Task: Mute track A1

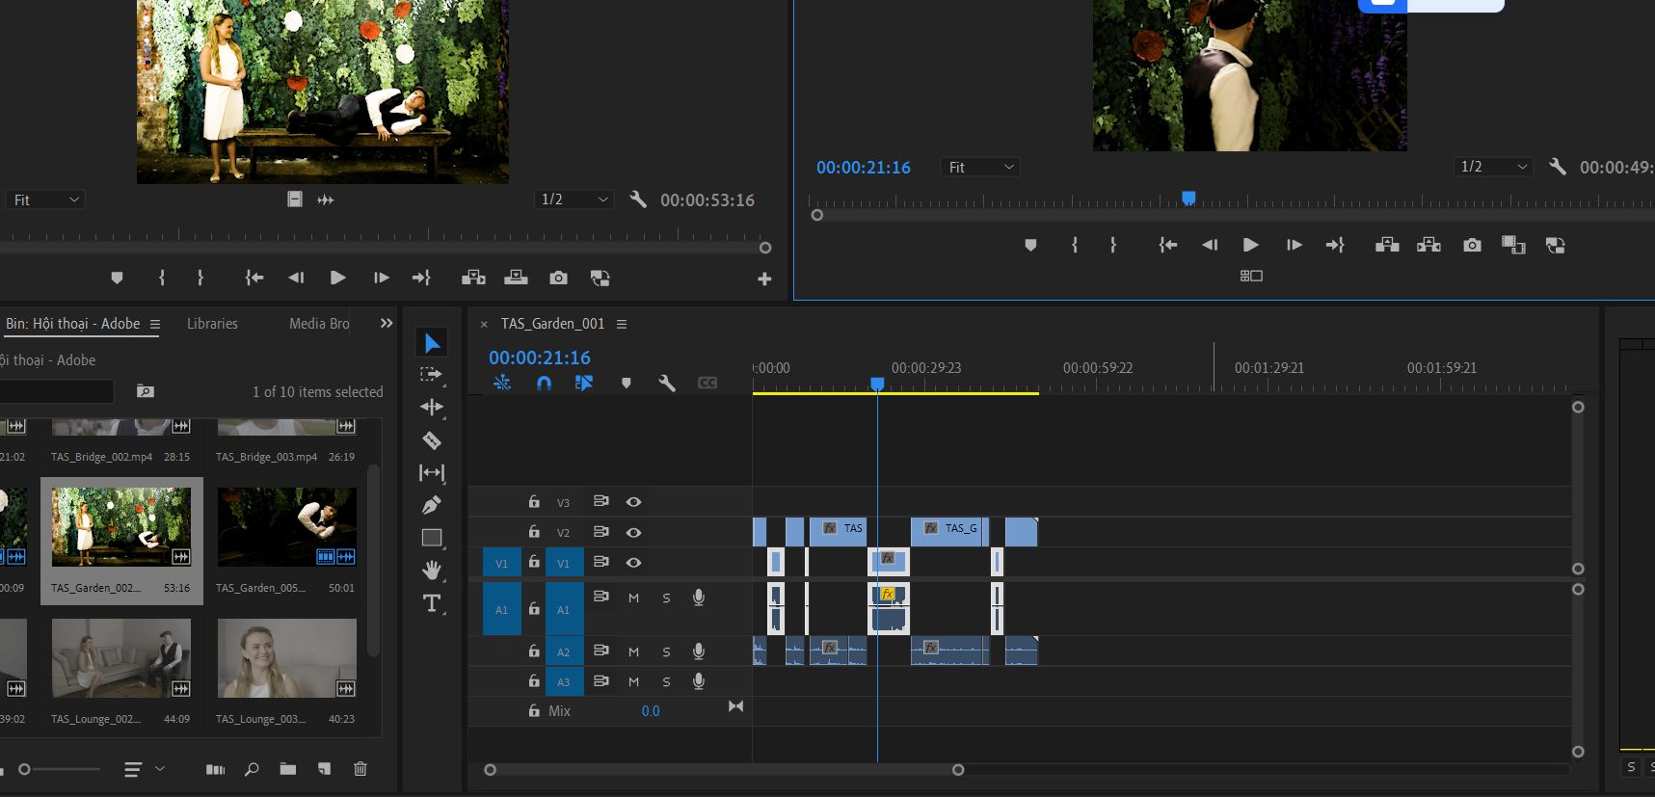Action: tap(633, 598)
